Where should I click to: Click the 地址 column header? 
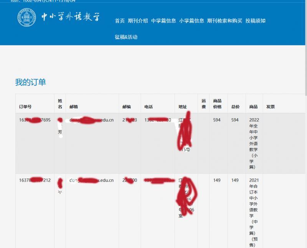(183, 107)
